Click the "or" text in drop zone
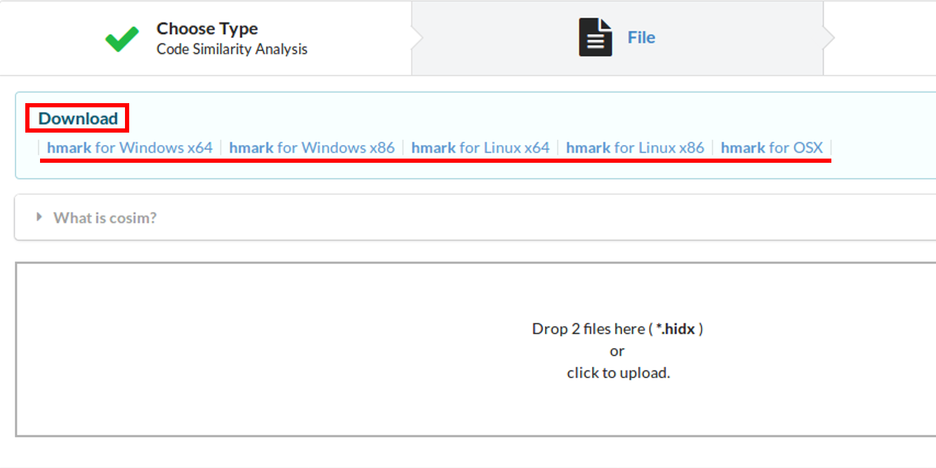The height and width of the screenshot is (468, 936). [x=617, y=351]
